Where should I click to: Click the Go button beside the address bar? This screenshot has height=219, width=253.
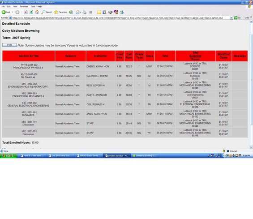coord(237,18)
